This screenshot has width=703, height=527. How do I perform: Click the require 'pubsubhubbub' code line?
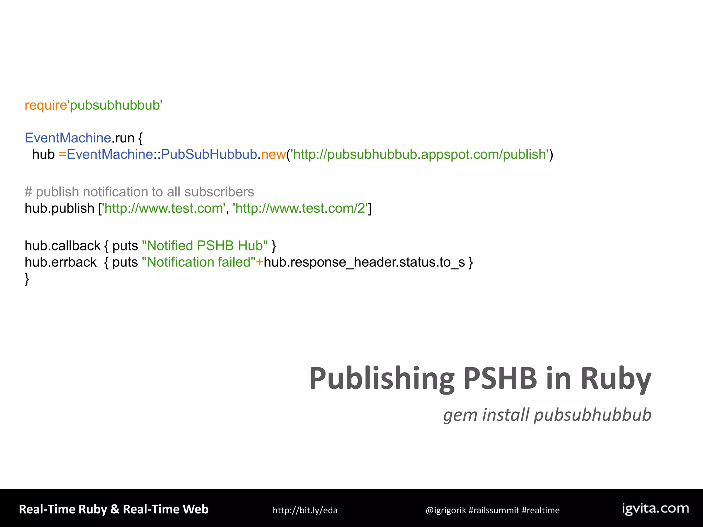coord(93,105)
